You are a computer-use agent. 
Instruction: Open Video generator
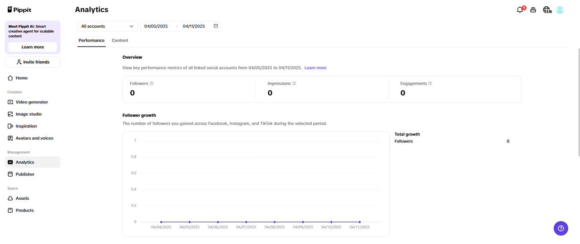pos(33,102)
